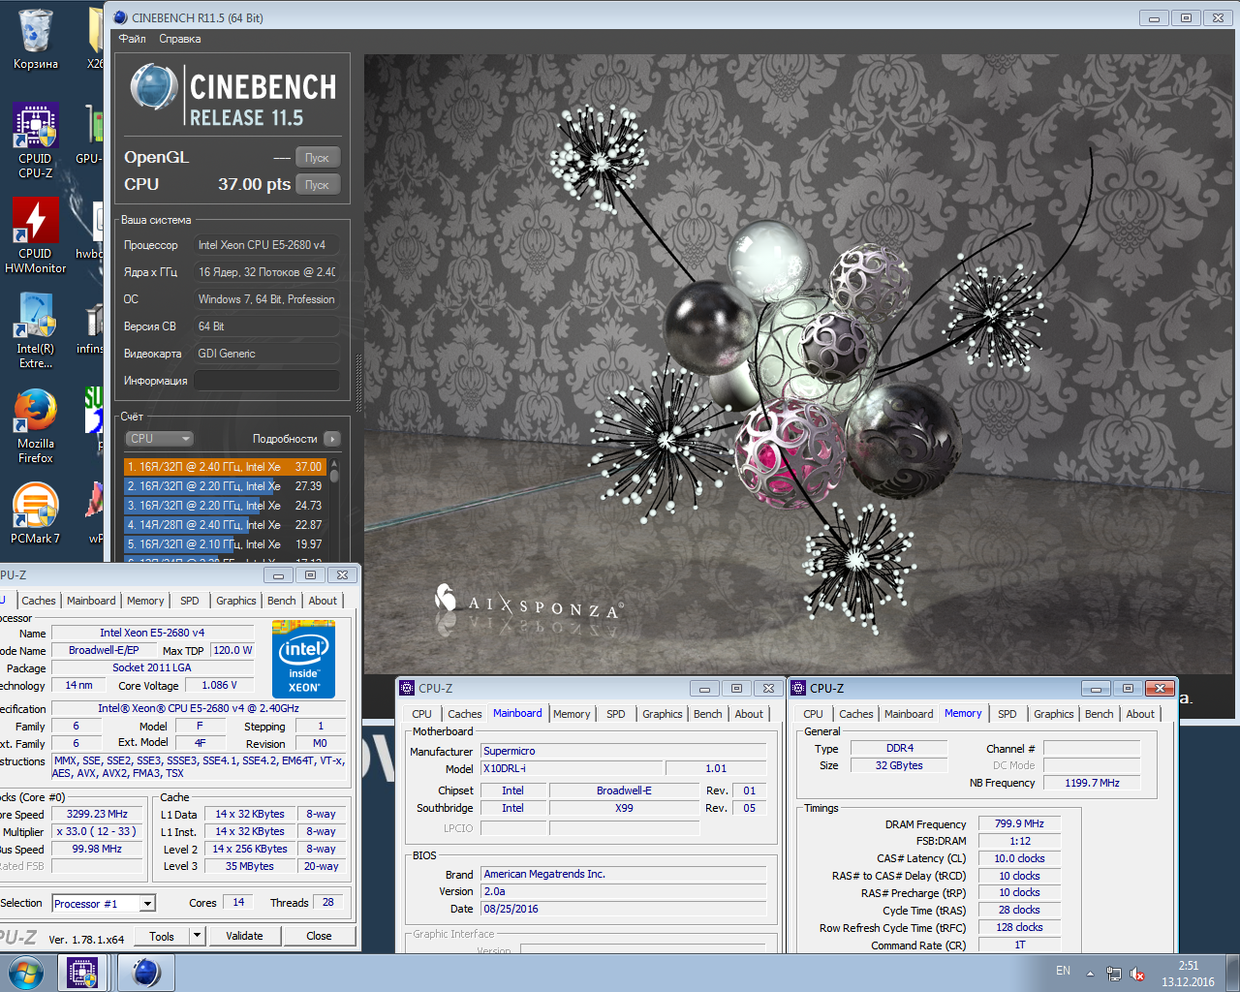This screenshot has height=992, width=1240.
Task: Launch CPUID CPU-Z desktop shortcut
Action: [35, 141]
